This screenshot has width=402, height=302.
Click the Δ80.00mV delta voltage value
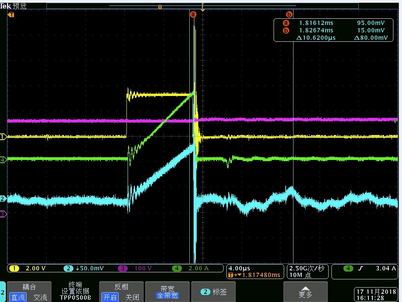click(x=371, y=38)
